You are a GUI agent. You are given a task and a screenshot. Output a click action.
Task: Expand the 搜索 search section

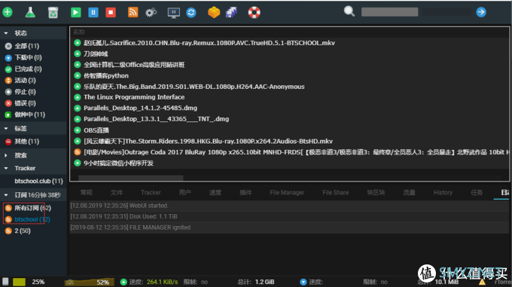click(6, 155)
